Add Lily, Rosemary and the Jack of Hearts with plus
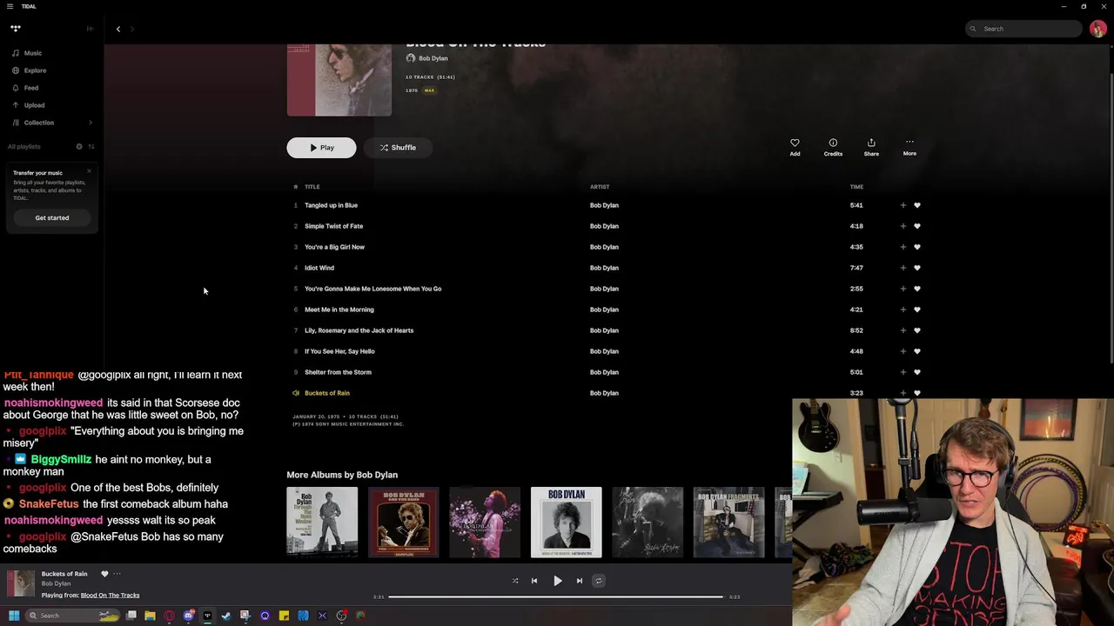Screen dimensions: 1114x626 (x=903, y=330)
